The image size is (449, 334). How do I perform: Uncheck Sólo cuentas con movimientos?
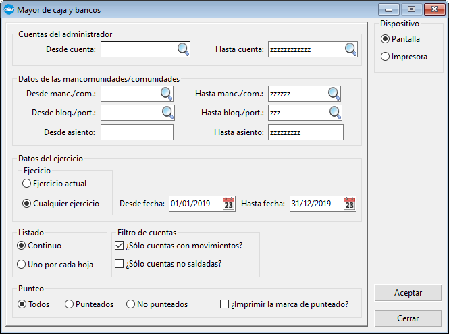(120, 245)
